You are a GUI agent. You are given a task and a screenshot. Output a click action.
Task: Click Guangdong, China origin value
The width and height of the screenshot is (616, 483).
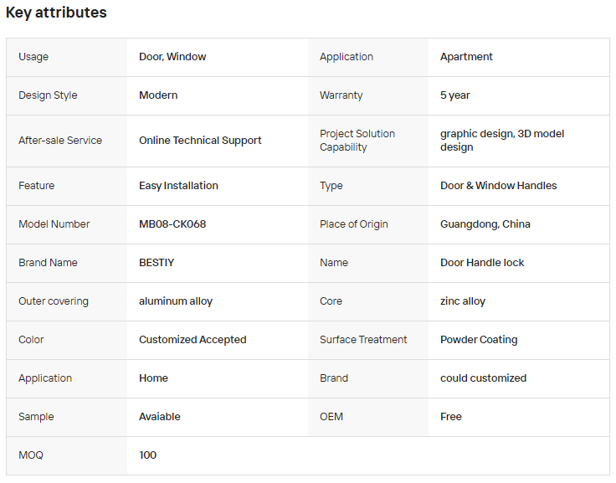pos(485,224)
